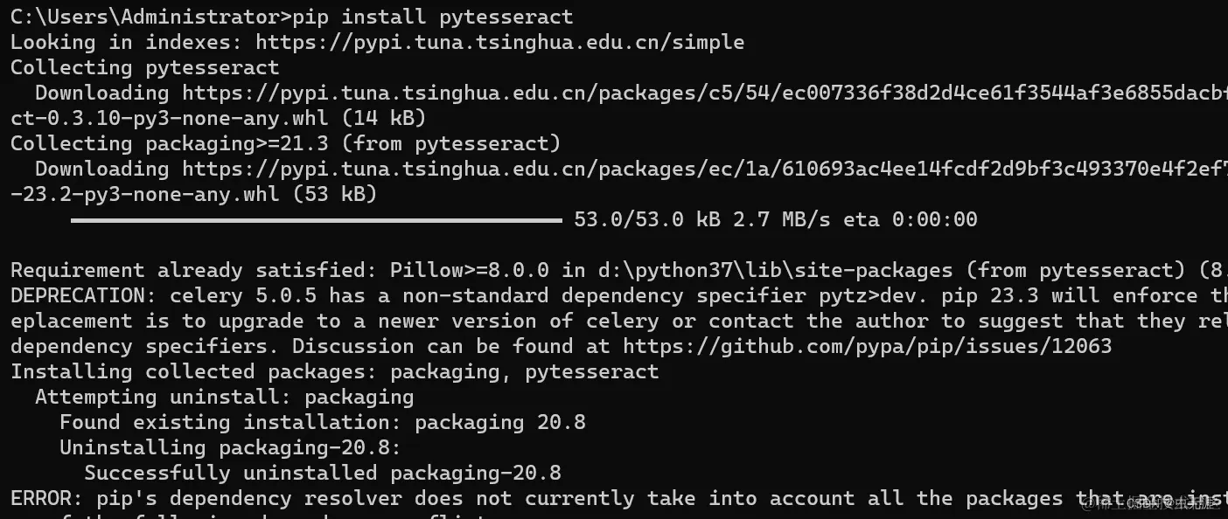Click the DEPRECATION celery 5.0.5 warning line

(619, 295)
